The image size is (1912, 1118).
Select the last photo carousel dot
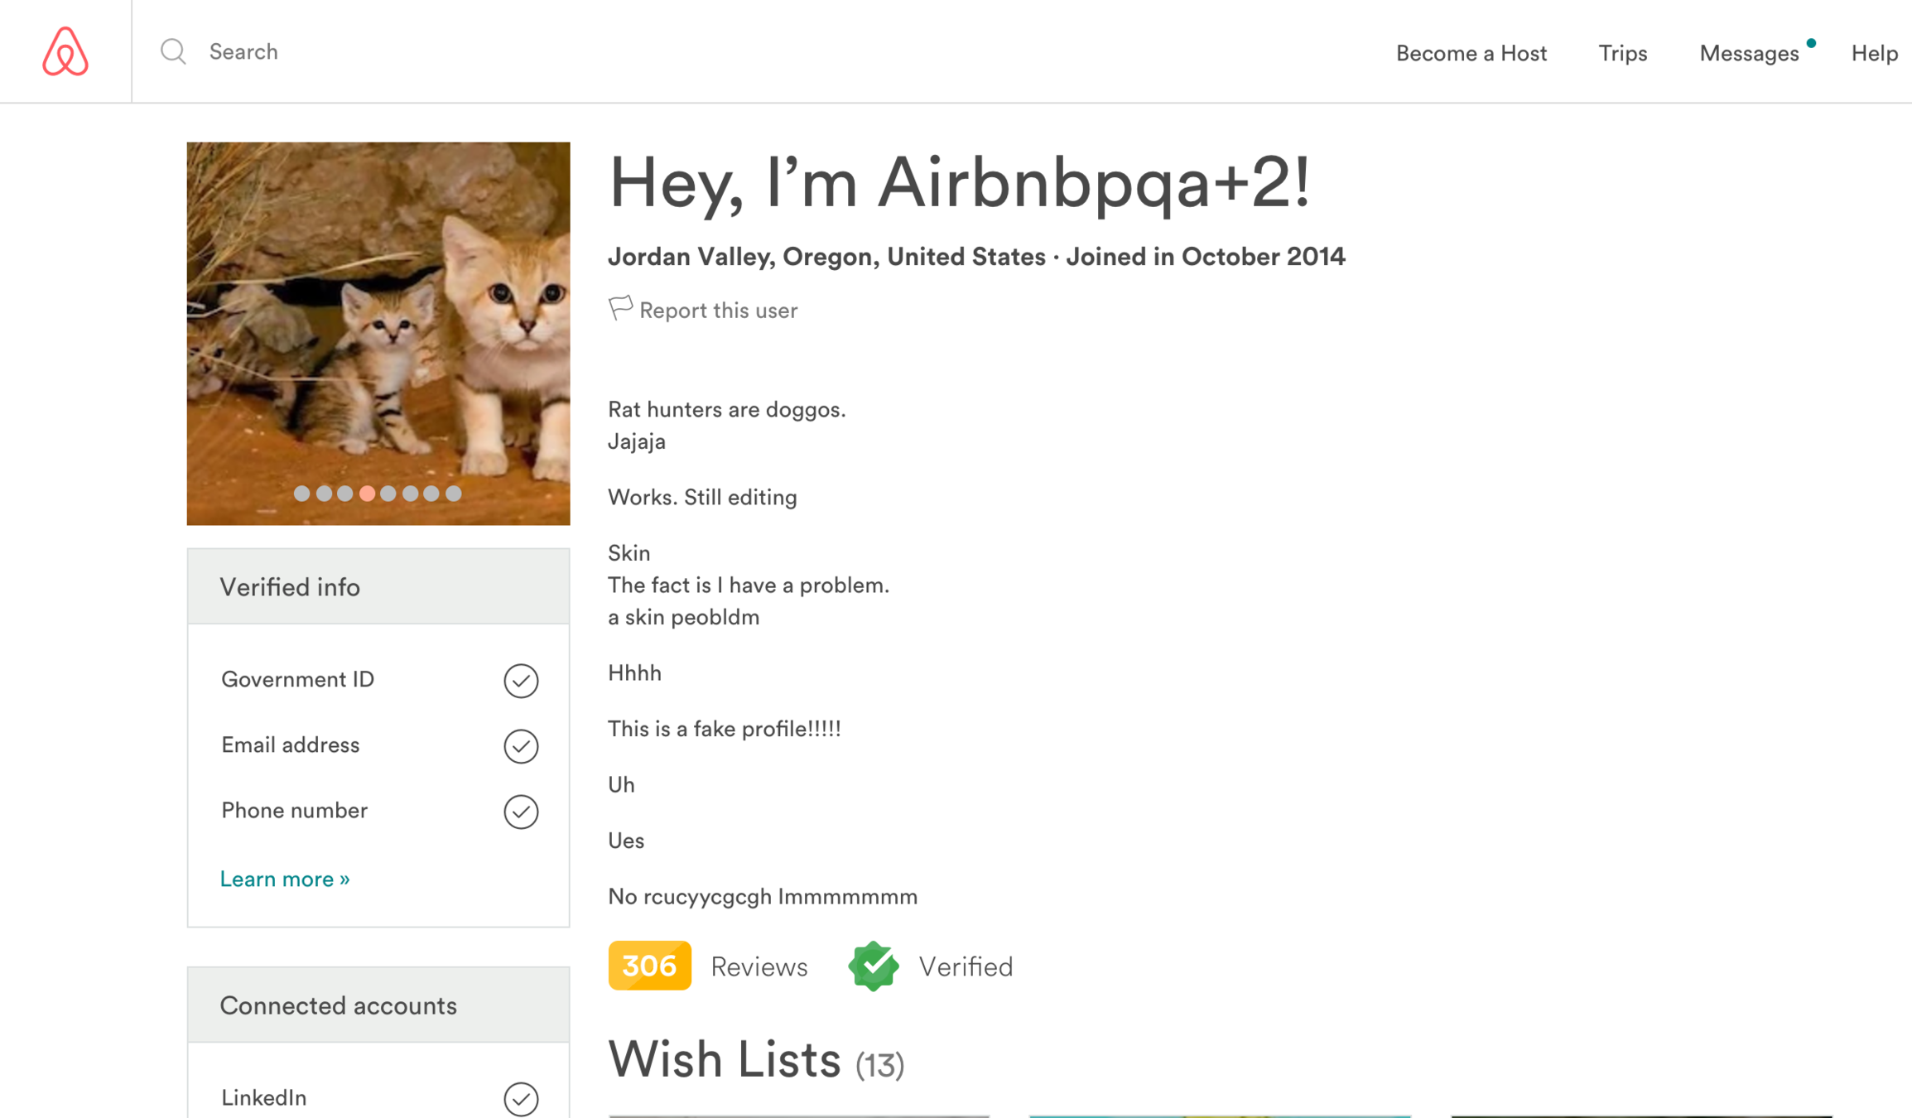(454, 494)
